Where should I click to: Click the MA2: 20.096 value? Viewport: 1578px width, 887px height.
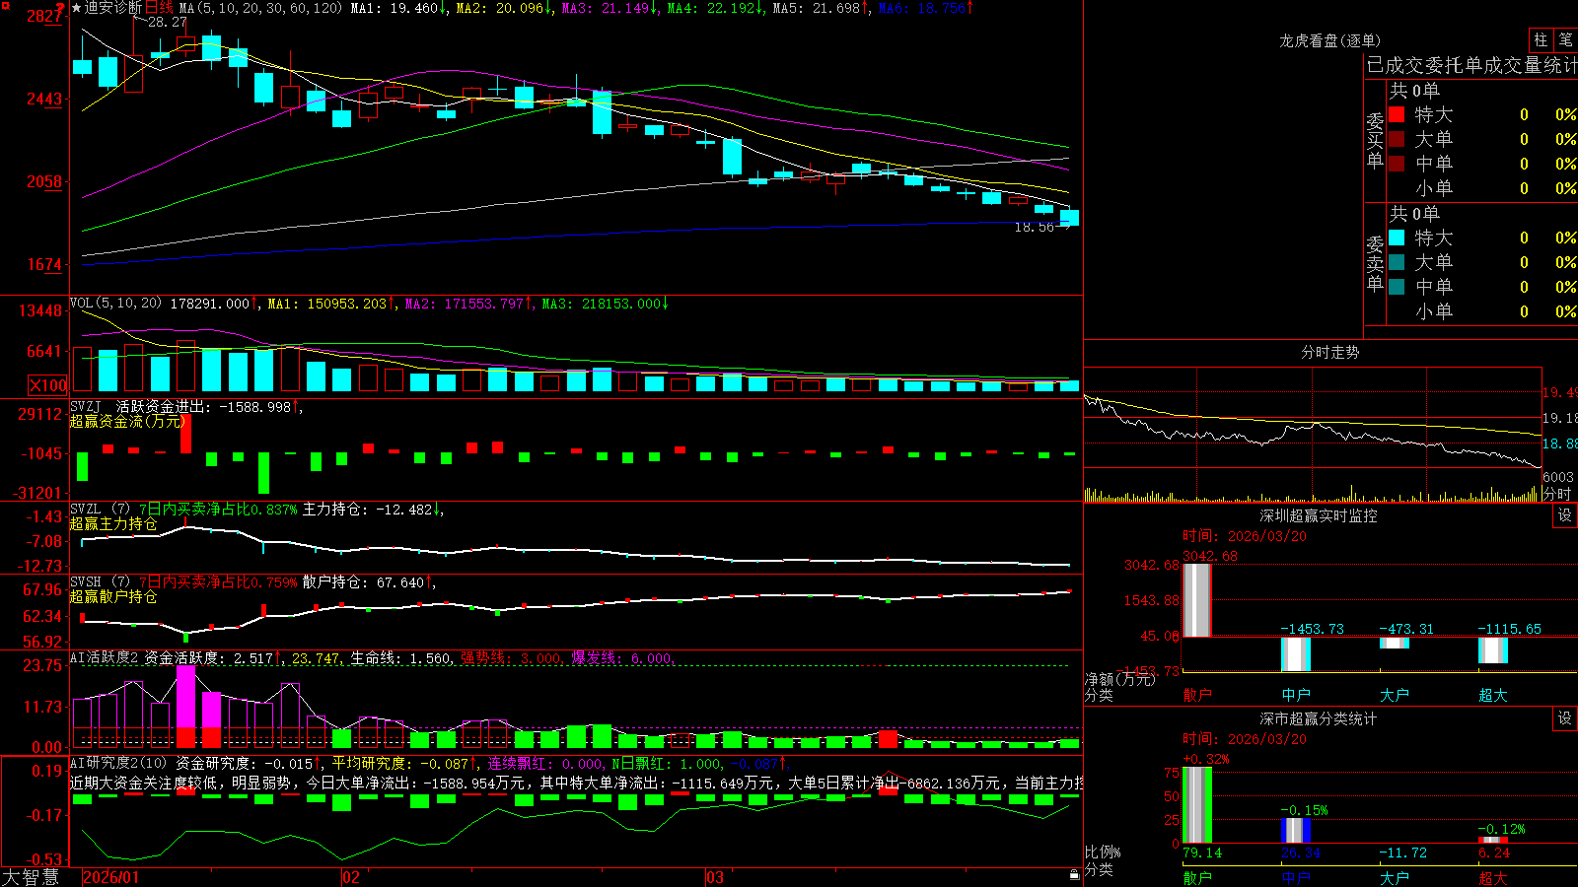click(x=499, y=8)
